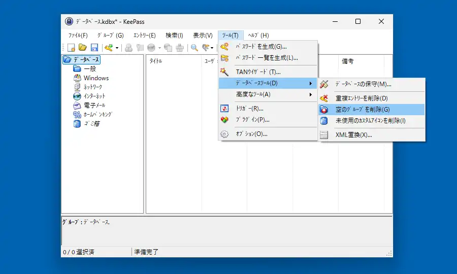Image resolution: width=457 pixels, height=274 pixels.
Task: Click the Find magnifier toolbar icon
Action: (x=194, y=48)
